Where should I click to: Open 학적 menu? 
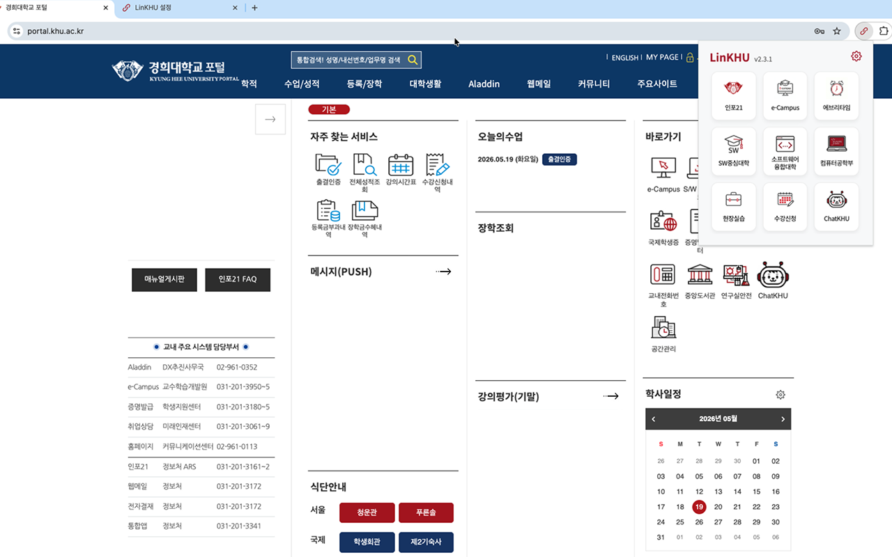[249, 84]
